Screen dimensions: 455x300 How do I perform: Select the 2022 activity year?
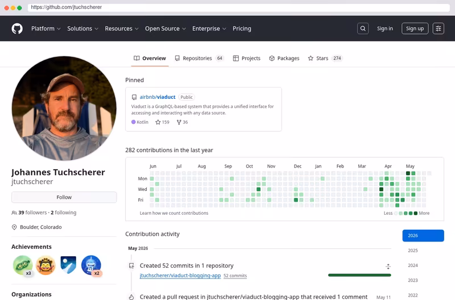click(x=413, y=295)
